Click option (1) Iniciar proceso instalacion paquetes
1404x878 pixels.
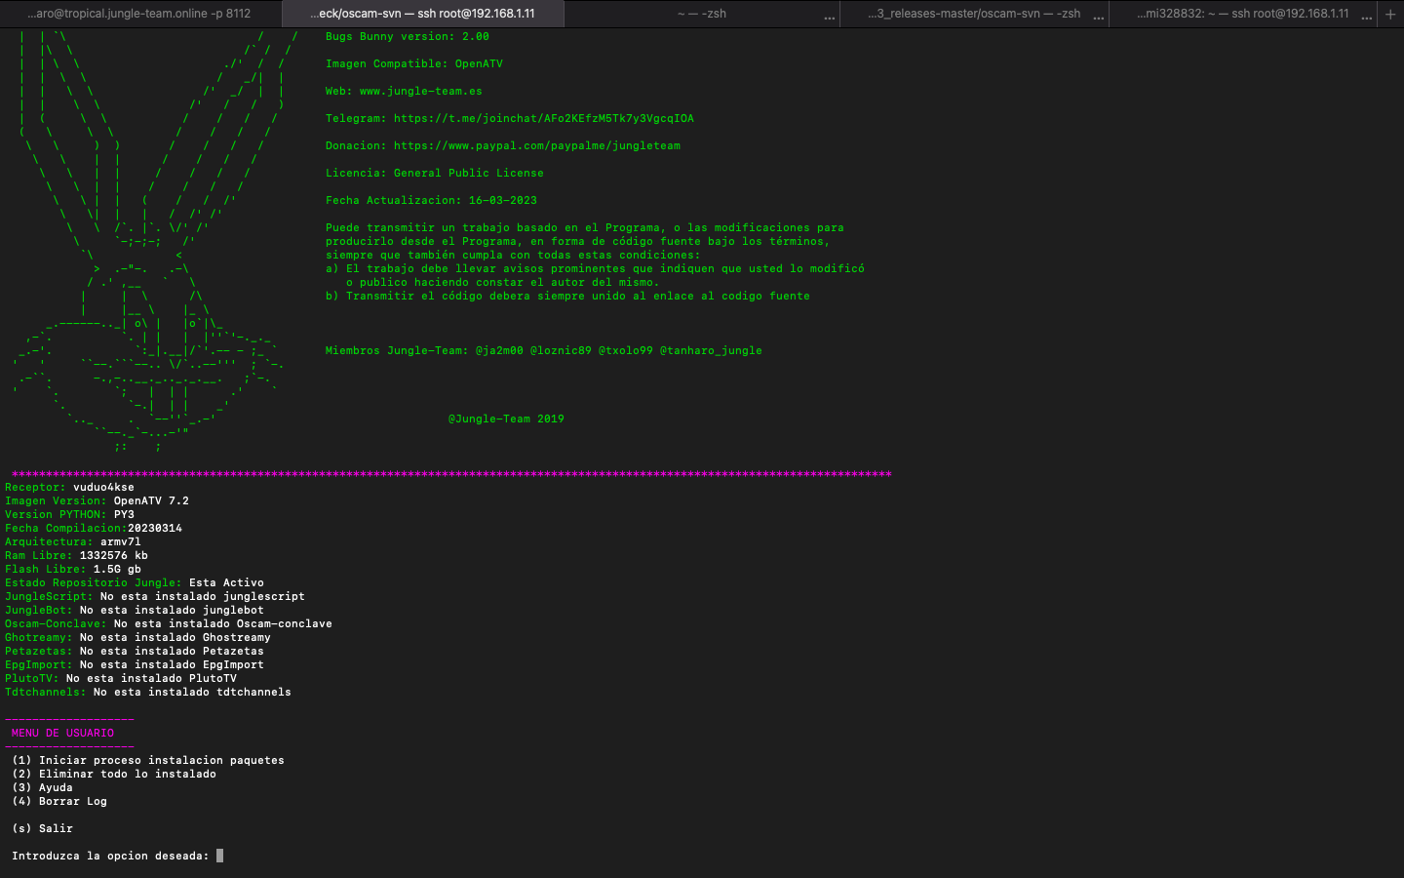click(148, 760)
